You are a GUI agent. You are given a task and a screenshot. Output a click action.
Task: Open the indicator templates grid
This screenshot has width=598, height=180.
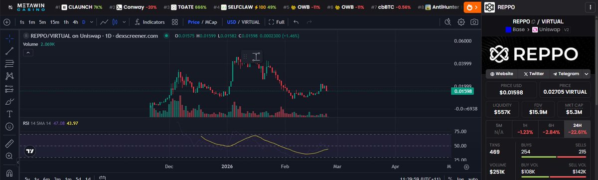coord(175,22)
